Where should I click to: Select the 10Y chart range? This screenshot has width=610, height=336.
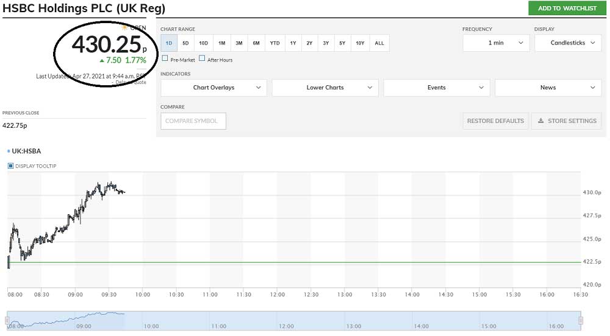coord(361,43)
